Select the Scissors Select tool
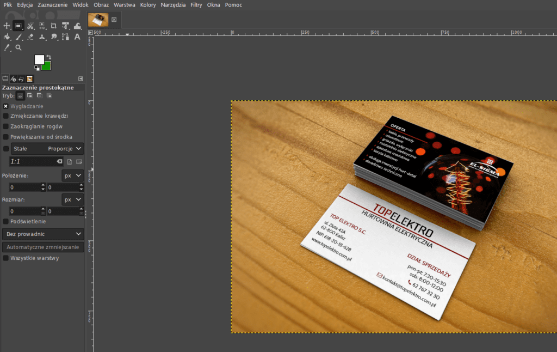Image resolution: width=557 pixels, height=352 pixels. 30,26
